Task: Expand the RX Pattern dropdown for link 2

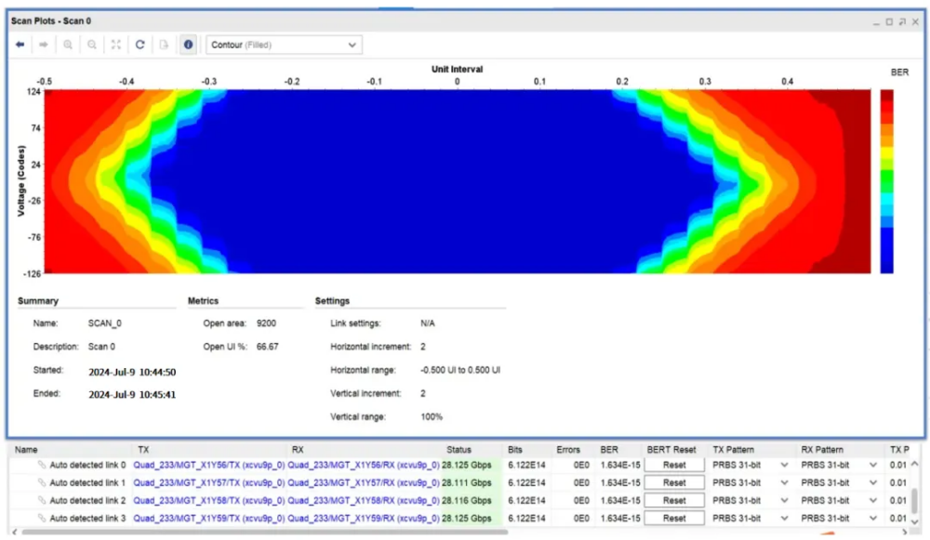Action: (872, 501)
